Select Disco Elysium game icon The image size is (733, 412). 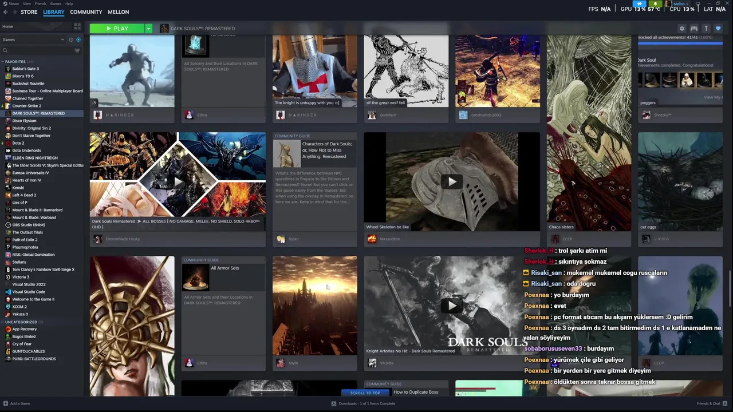pos(7,121)
